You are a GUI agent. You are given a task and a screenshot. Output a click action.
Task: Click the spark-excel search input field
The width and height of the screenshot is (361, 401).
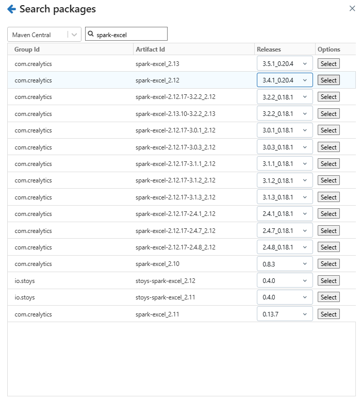(x=126, y=34)
